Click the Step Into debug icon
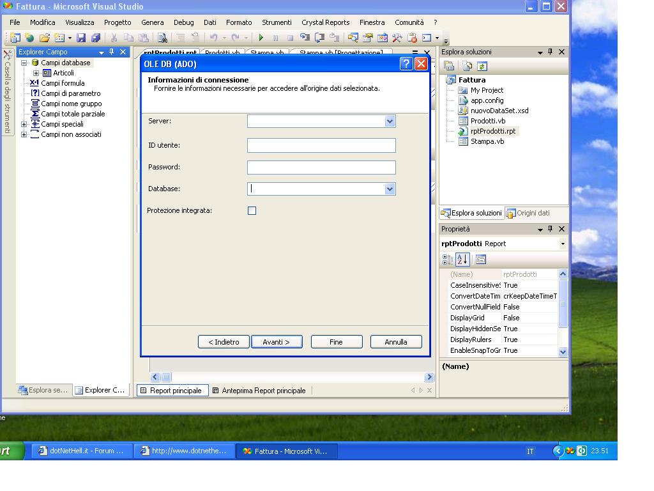654x491 pixels. tap(305, 38)
